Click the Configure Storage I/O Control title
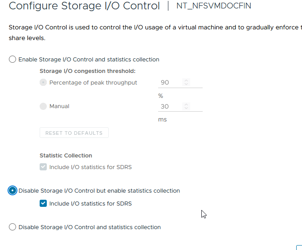This screenshot has width=302, height=250. coord(84,6)
